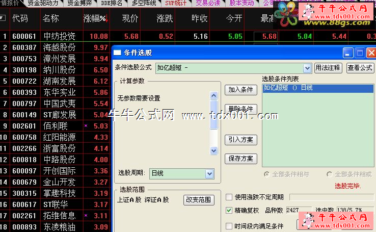Screen dimensions: 376x232
Task: Select the stock row 湖南发展
Action: click(x=60, y=81)
